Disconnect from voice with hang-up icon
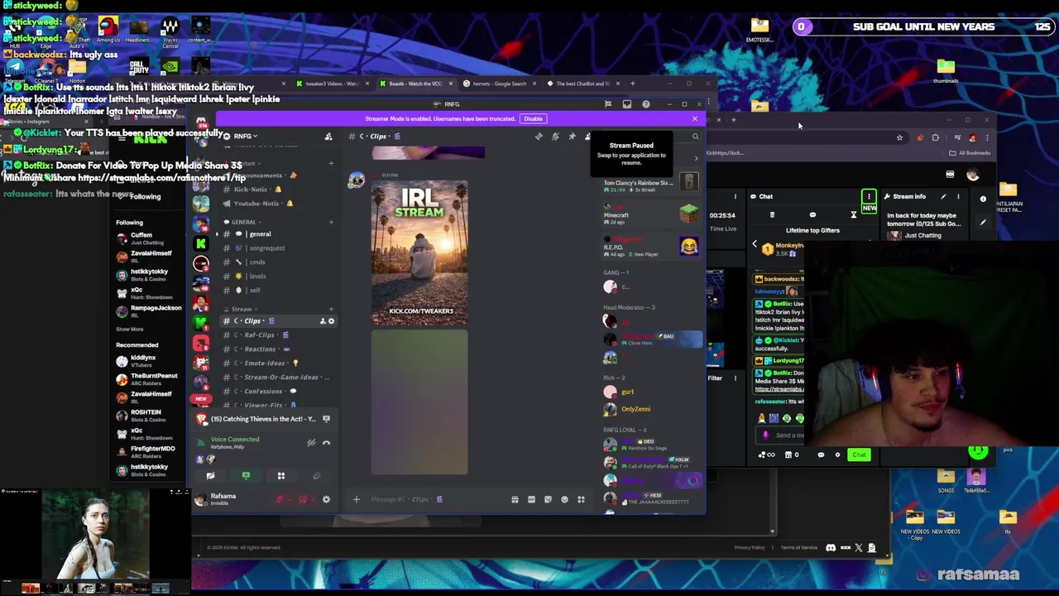1059x596 pixels. click(x=326, y=443)
